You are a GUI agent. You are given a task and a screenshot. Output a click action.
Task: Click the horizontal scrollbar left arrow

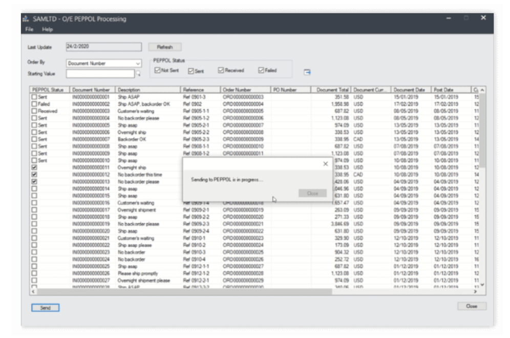(x=34, y=291)
